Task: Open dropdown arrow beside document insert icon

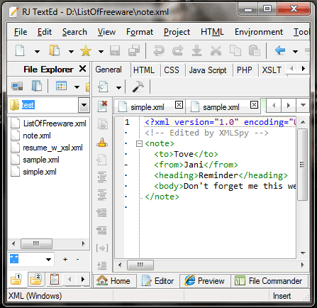Action: click(118, 88)
